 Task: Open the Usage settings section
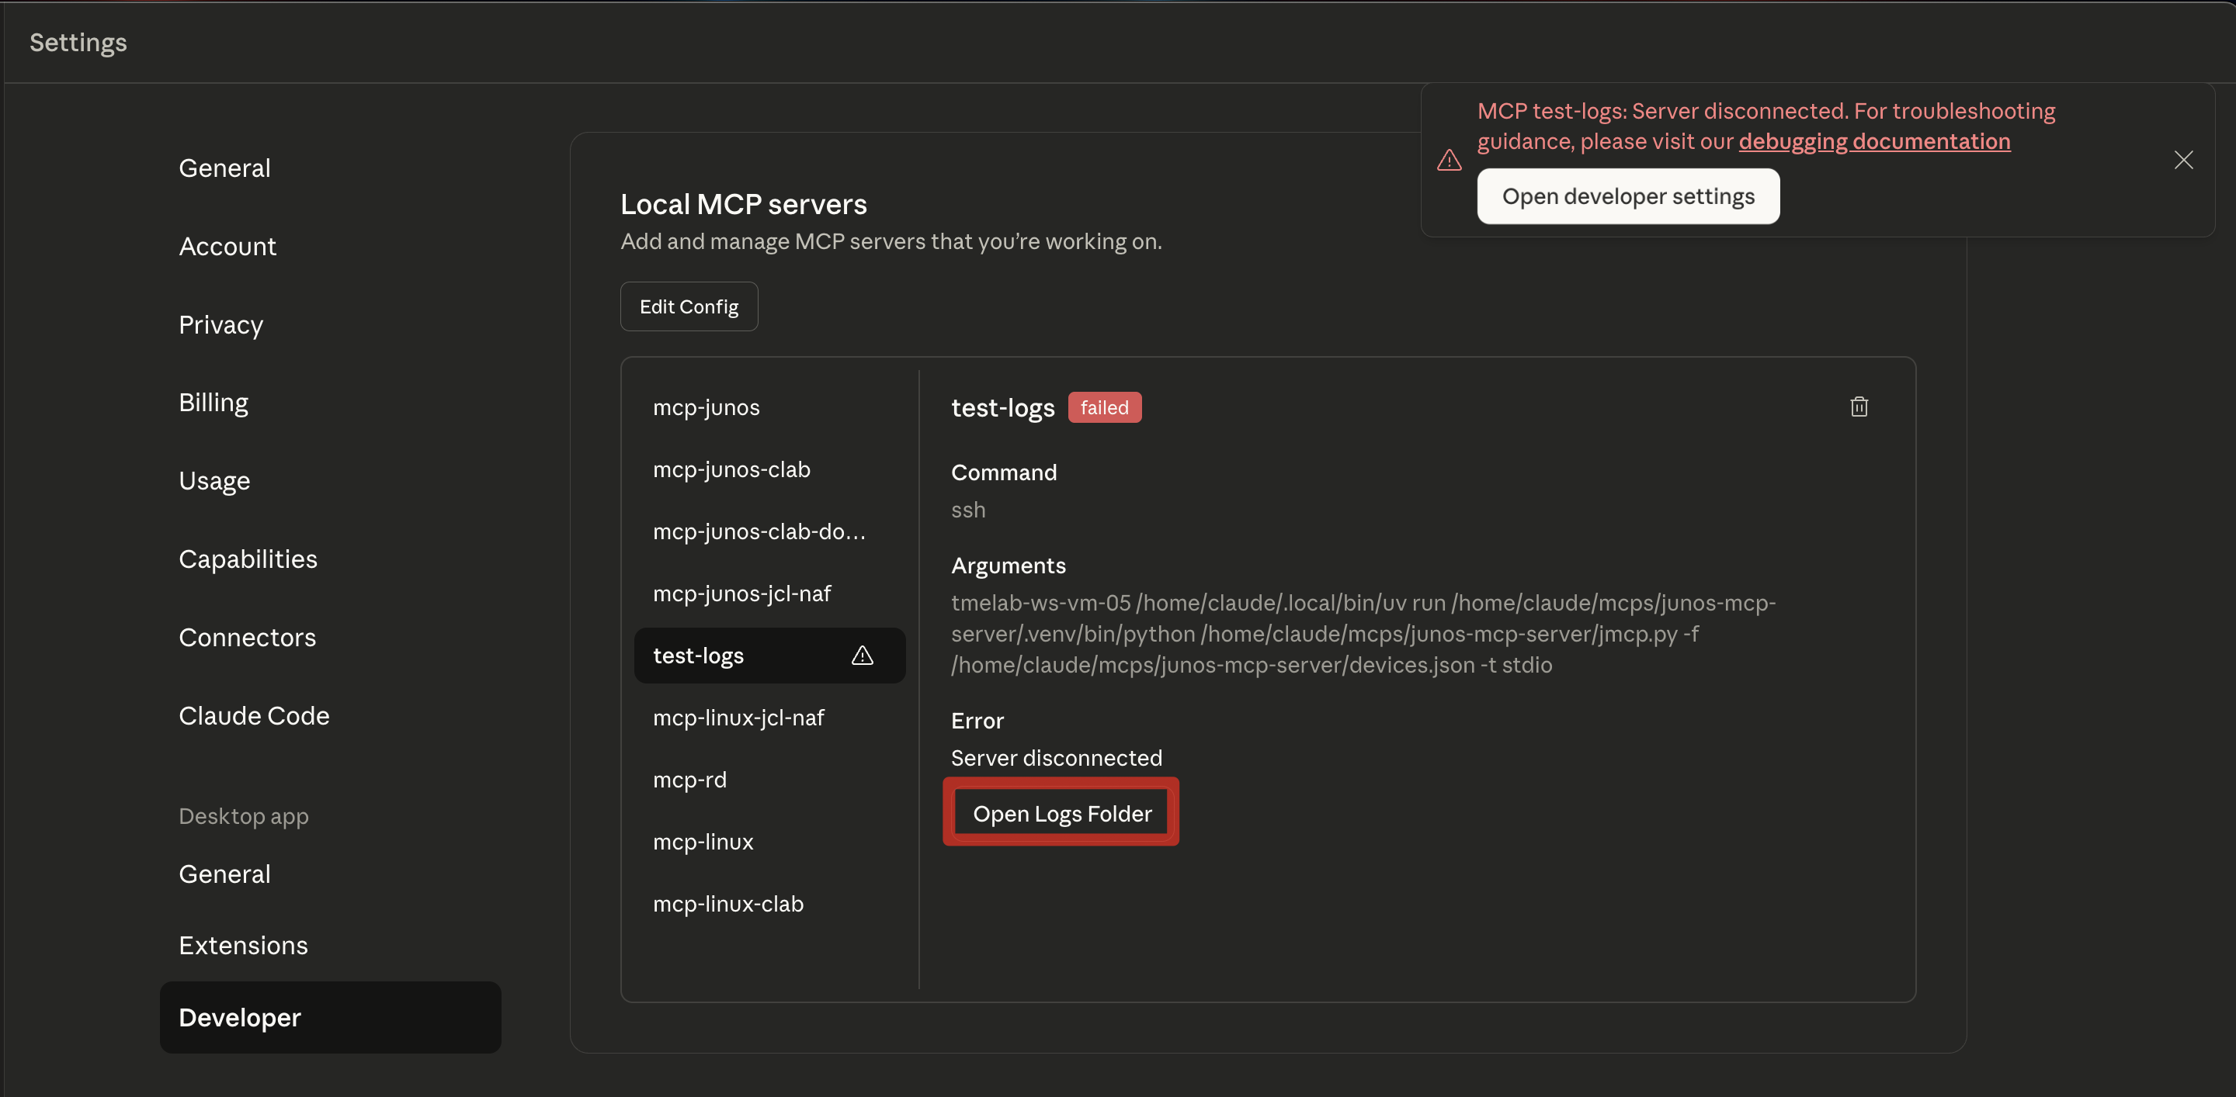point(330,480)
